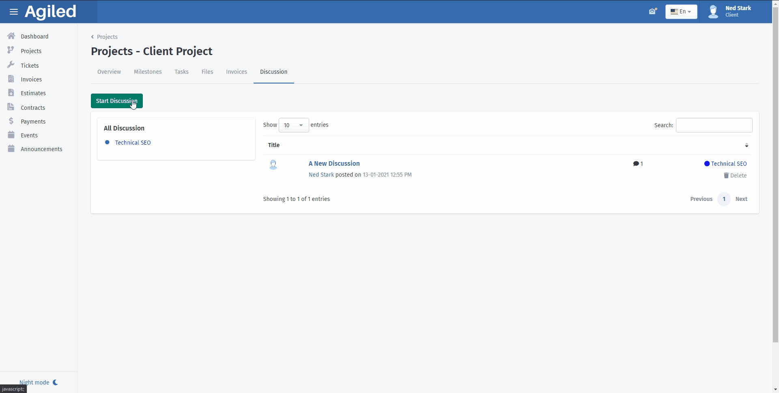Click the Ned Stark avatar in discussion row
Screen dimensions: 779x393
[273, 164]
